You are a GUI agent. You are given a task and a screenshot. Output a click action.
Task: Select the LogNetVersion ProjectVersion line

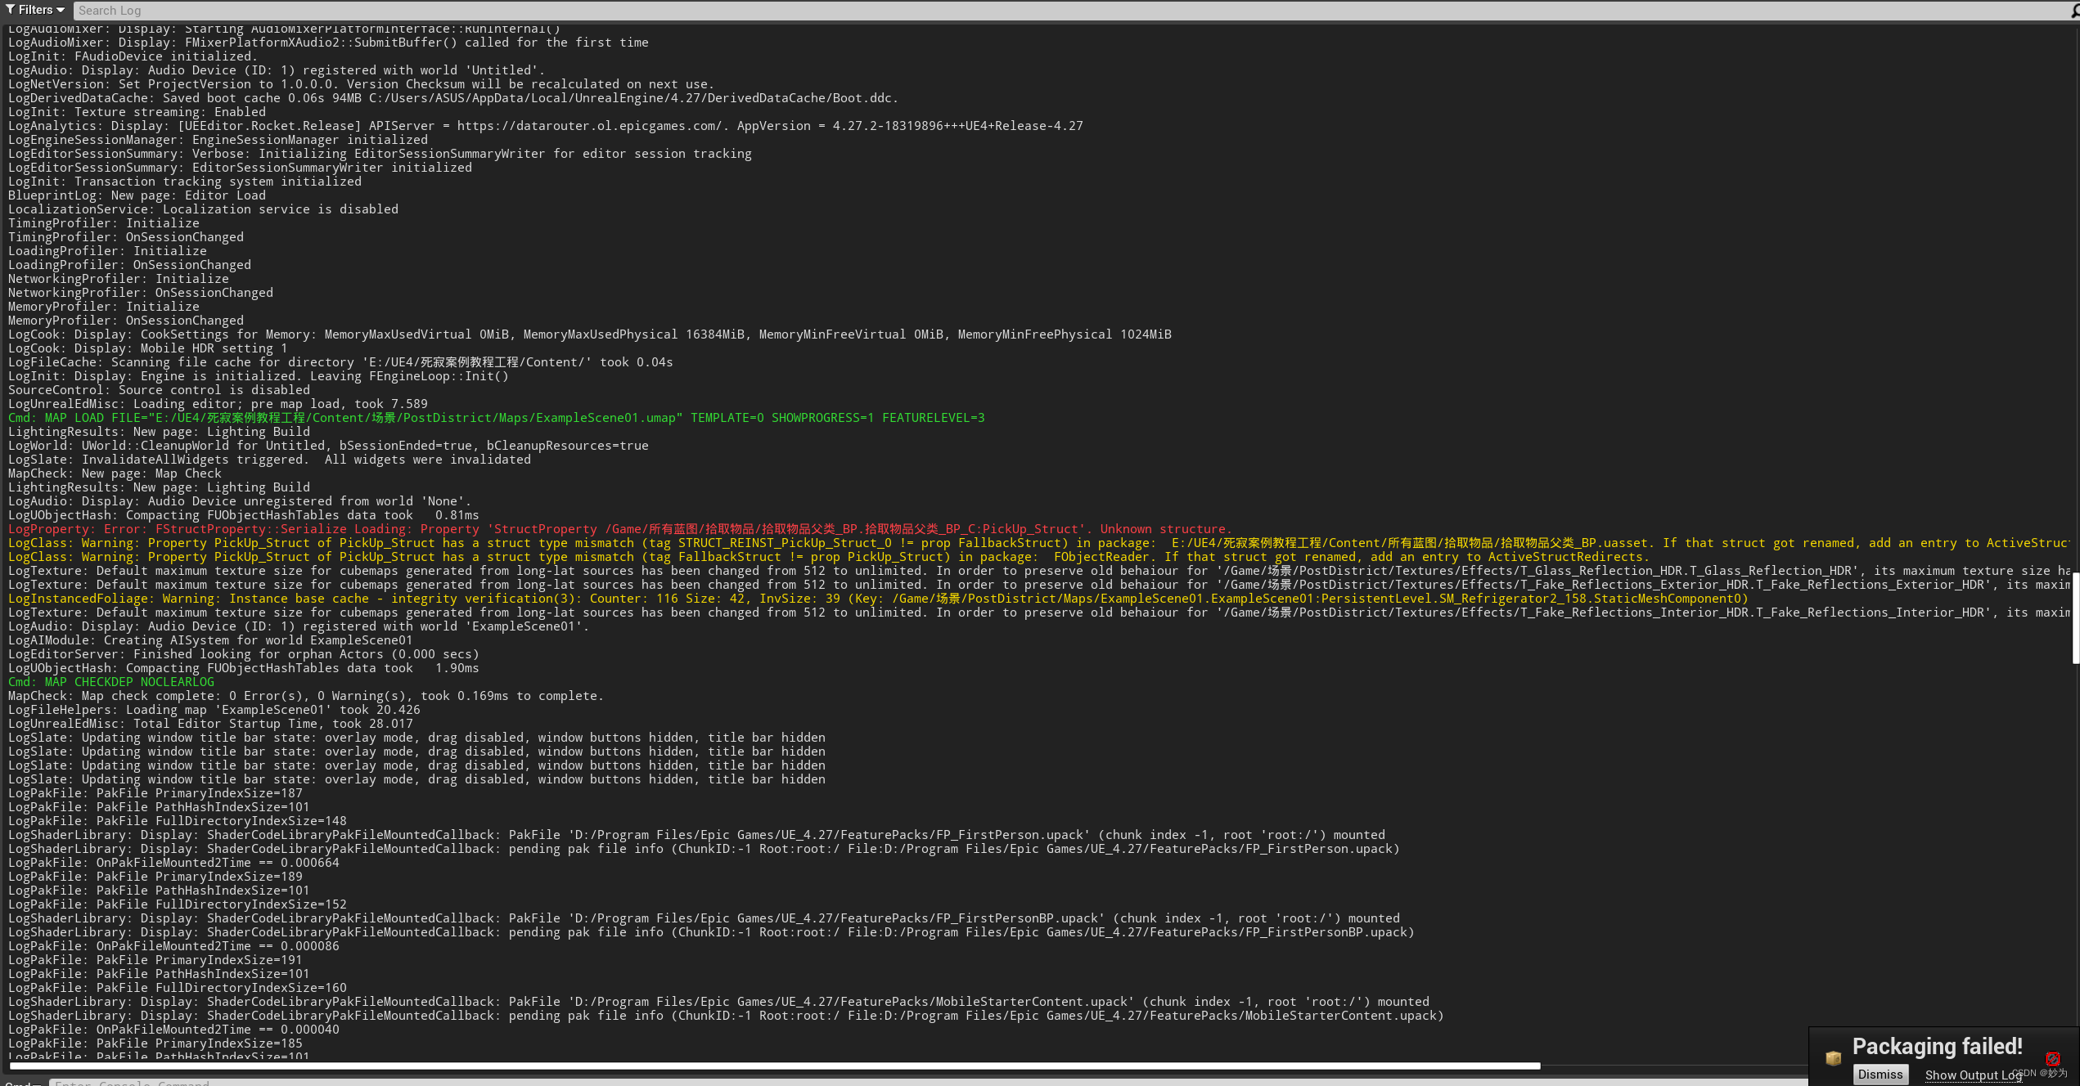361,84
